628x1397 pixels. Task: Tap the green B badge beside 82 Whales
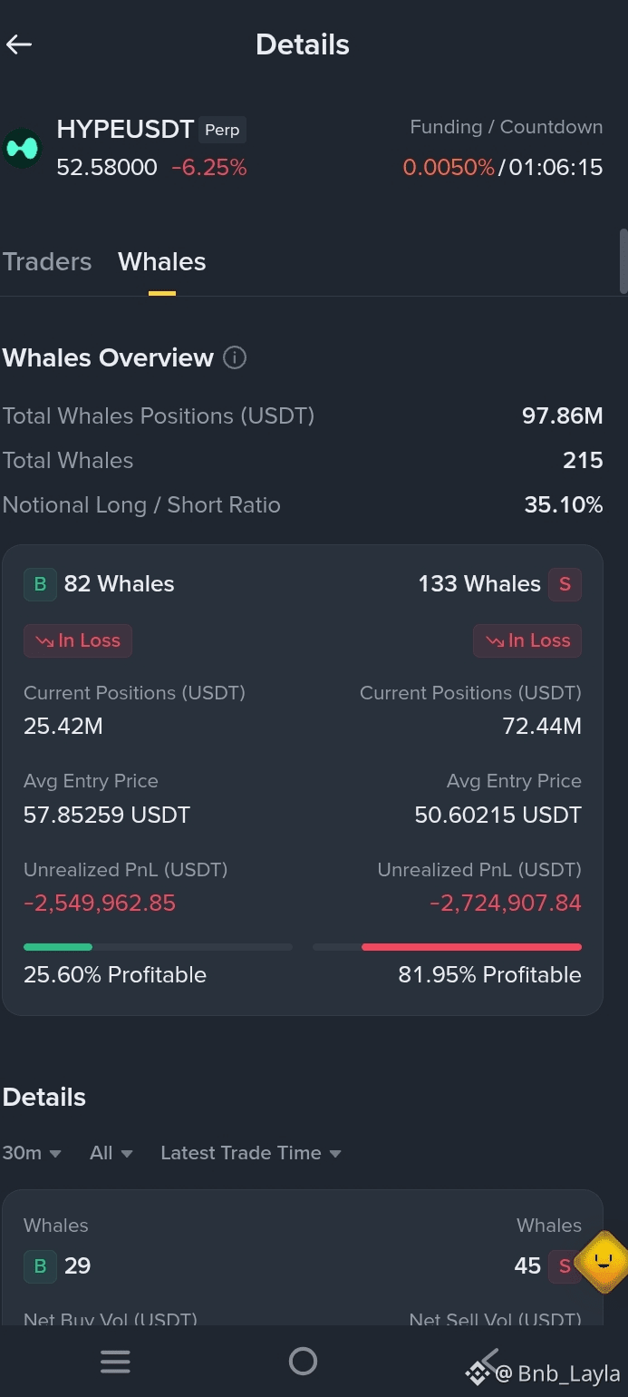click(40, 584)
